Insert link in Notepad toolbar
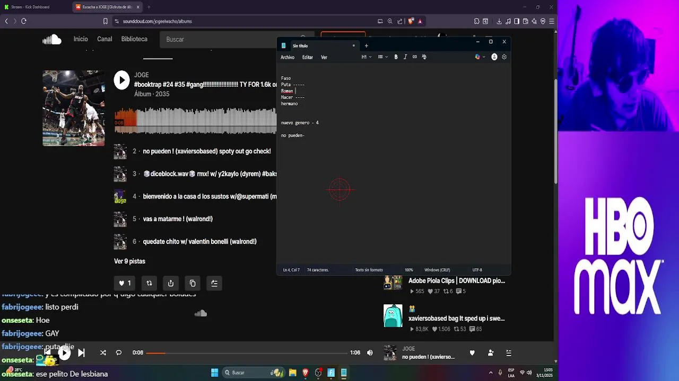Screen dimensions: 679x381 [x=415, y=57]
